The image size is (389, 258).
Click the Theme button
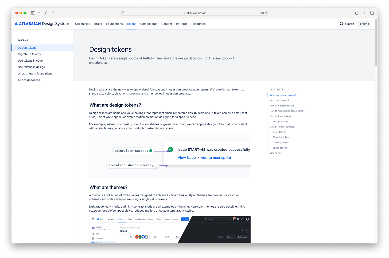[x=364, y=24]
